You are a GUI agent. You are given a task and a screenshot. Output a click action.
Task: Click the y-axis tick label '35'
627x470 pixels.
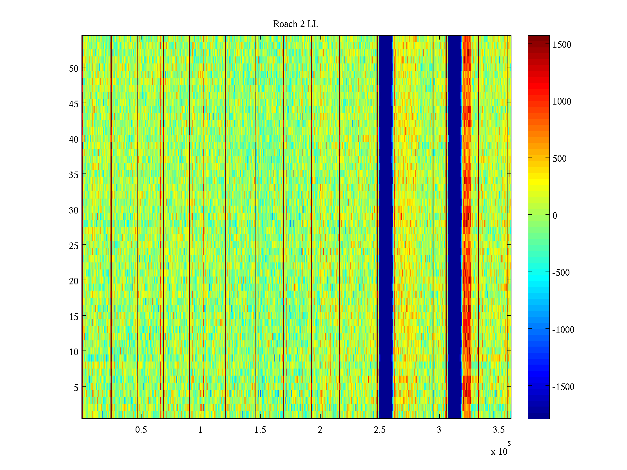[74, 175]
